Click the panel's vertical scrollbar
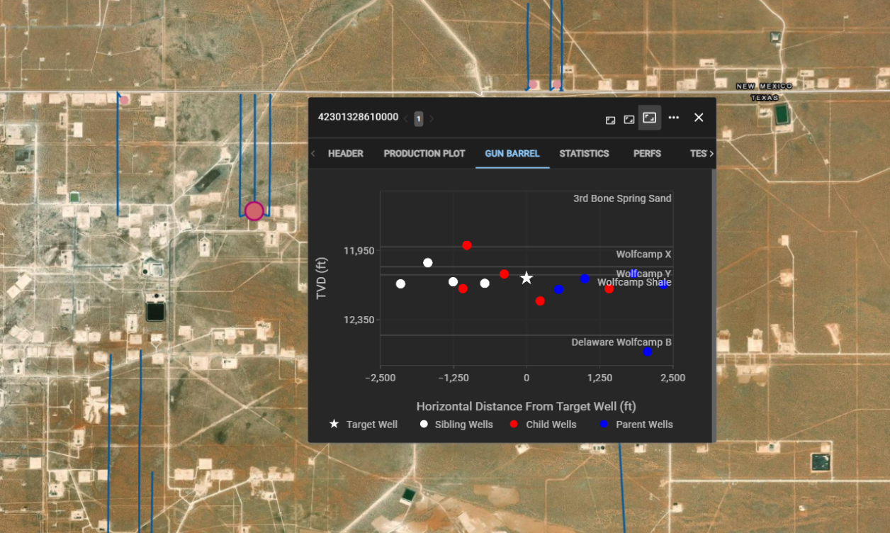890x533 pixels. 713,305
